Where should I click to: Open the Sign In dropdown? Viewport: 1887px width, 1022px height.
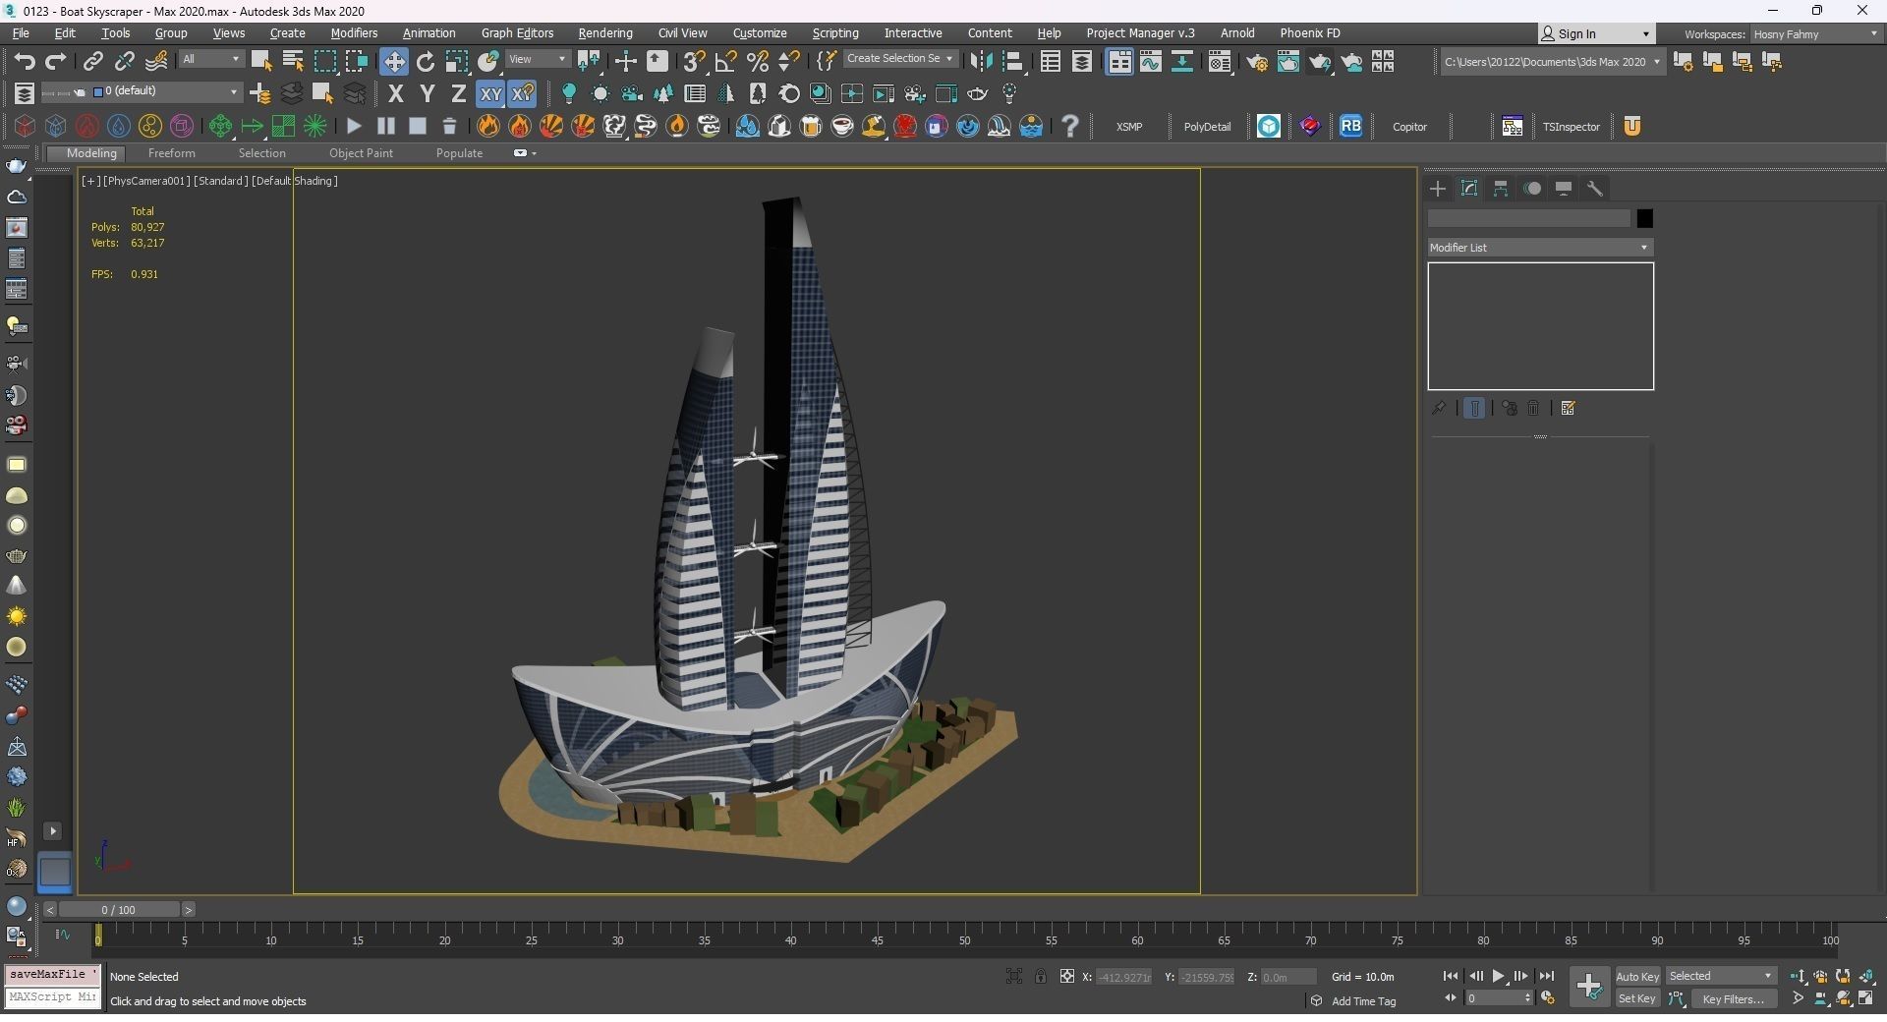click(x=1596, y=33)
